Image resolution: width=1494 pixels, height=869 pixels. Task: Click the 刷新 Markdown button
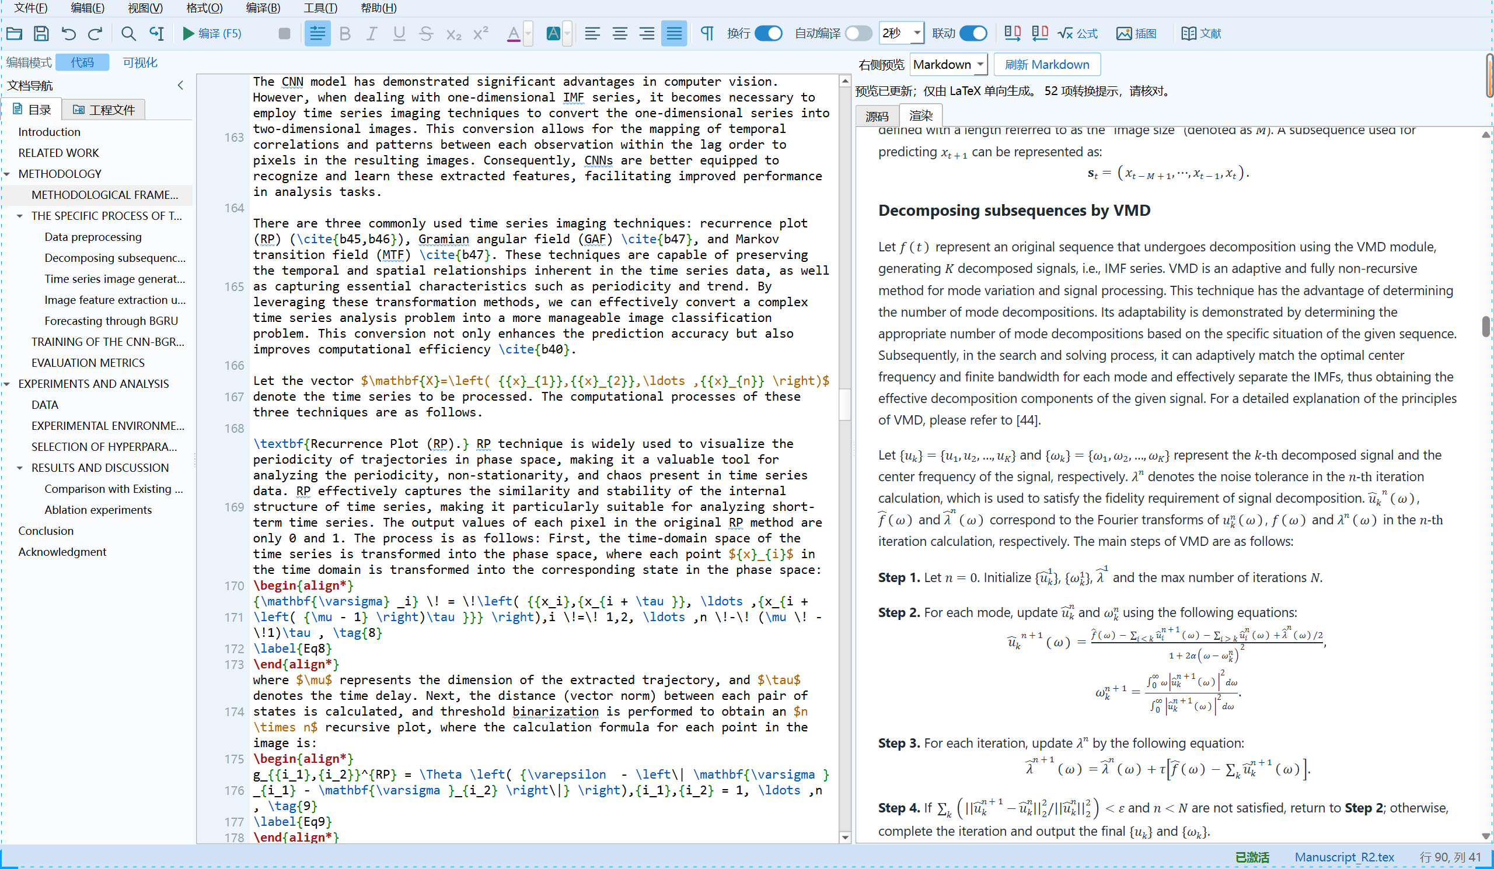click(1046, 64)
